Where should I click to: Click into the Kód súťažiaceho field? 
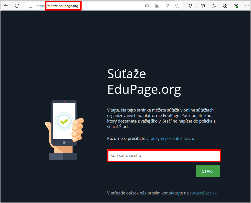click(164, 156)
